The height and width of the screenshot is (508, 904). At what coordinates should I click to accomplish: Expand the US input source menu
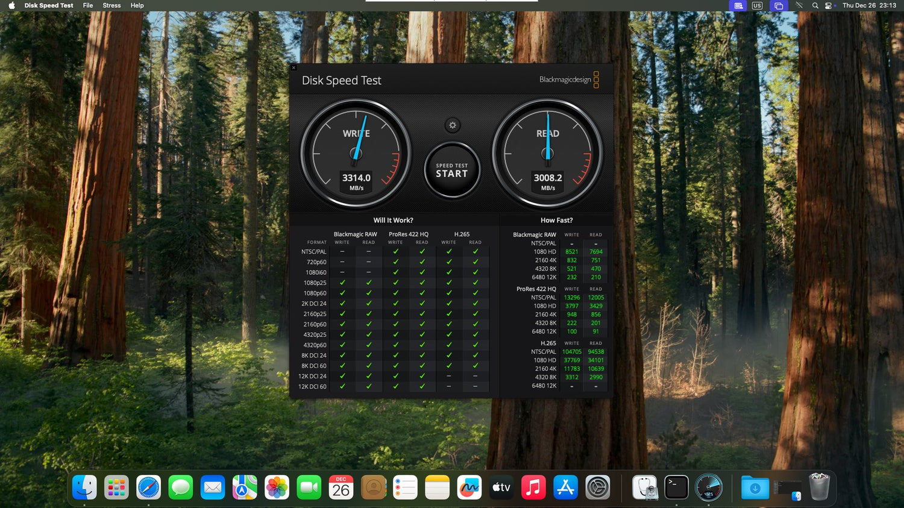coord(757,5)
